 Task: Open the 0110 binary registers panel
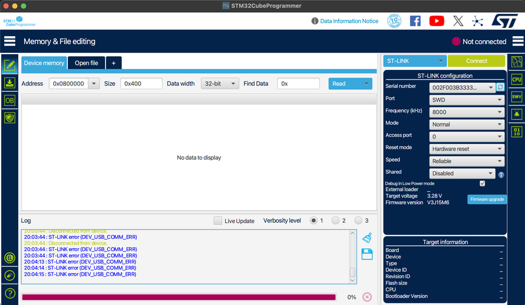pyautogui.click(x=517, y=131)
